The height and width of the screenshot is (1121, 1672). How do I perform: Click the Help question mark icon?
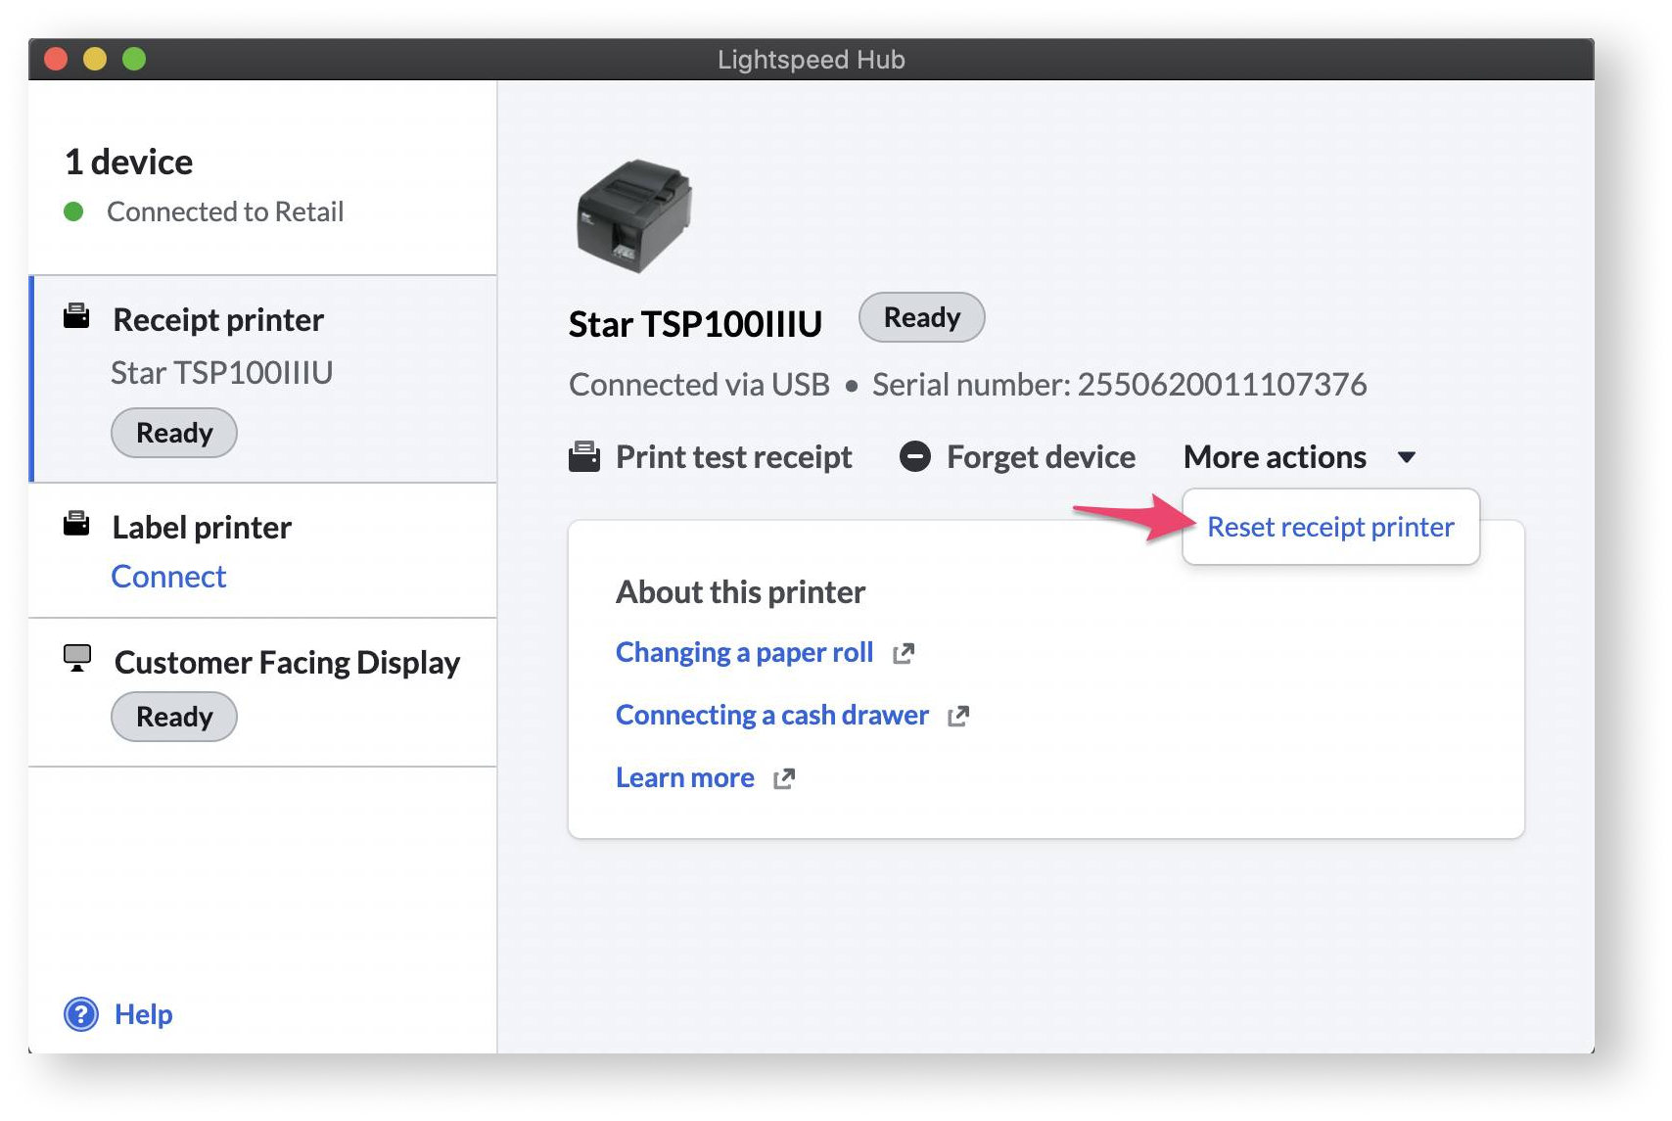tap(81, 1014)
